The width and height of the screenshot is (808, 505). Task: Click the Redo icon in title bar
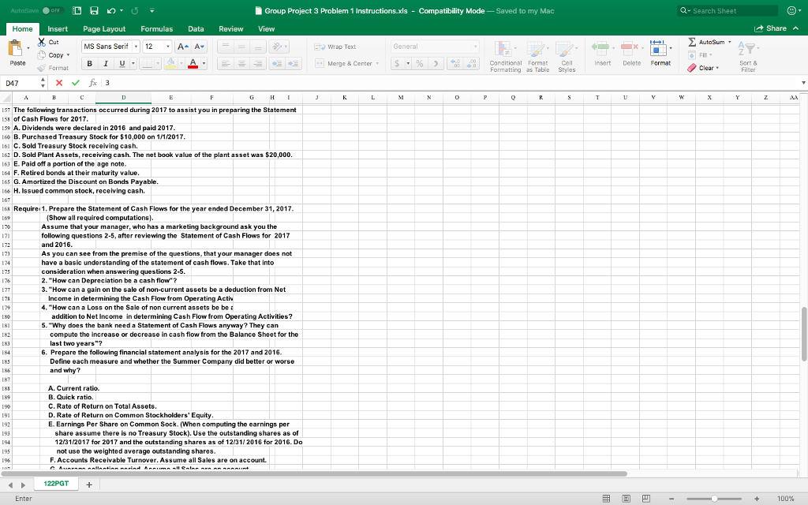[x=135, y=10]
